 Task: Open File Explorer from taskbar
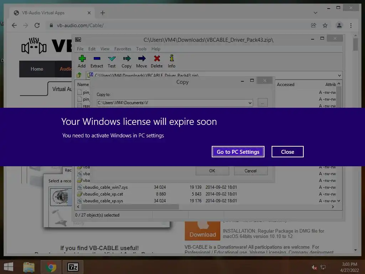click(29, 267)
